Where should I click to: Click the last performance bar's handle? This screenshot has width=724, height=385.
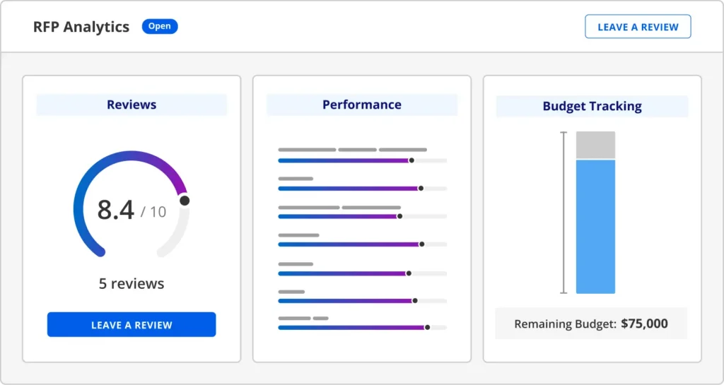(x=427, y=327)
